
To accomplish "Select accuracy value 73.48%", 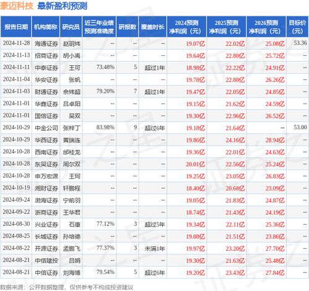I will 105,67.
